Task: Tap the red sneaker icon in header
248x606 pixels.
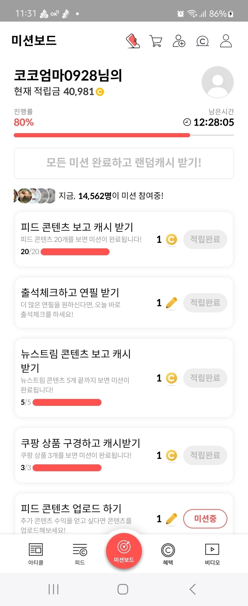Action: click(x=133, y=41)
